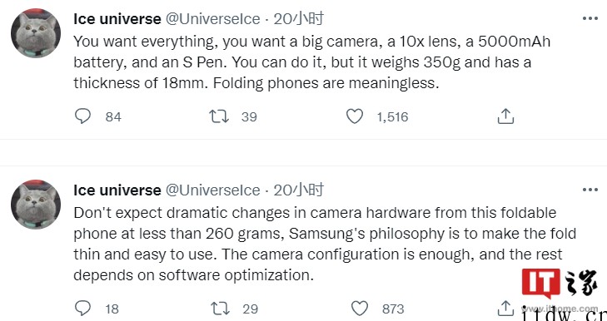Image resolution: width=607 pixels, height=321 pixels.
Task: Like the second tweet with 873 likes
Action: [x=360, y=309]
